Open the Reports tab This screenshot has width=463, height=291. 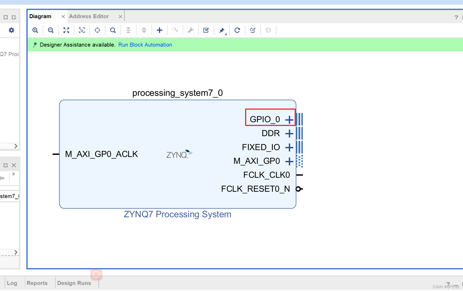point(37,283)
